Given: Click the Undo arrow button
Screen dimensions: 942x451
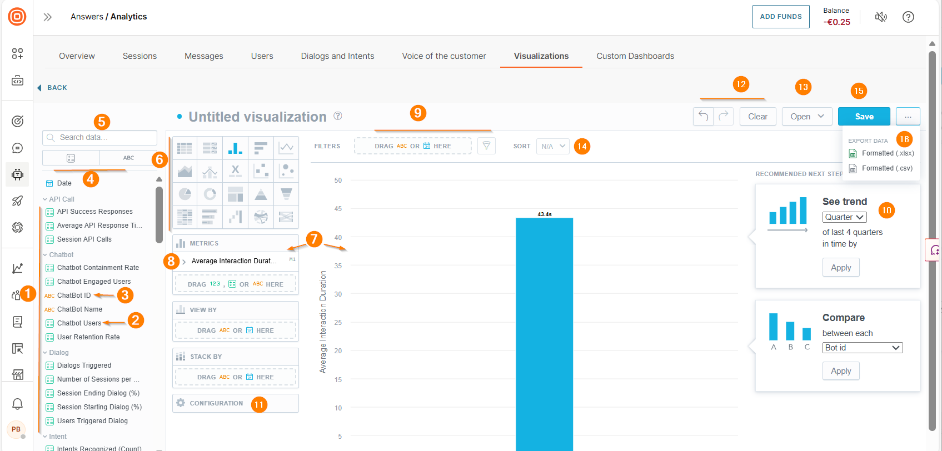Looking at the screenshot, I should pyautogui.click(x=703, y=117).
